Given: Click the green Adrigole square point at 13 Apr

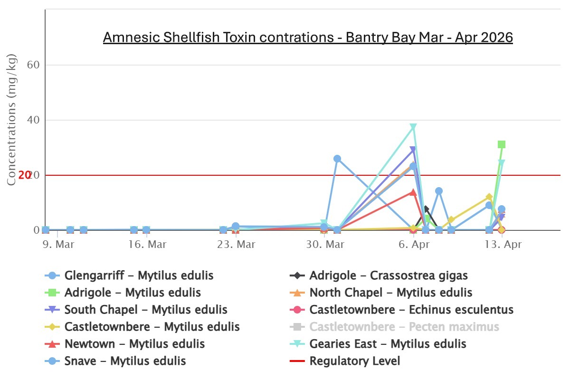Looking at the screenshot, I should click(x=501, y=144).
